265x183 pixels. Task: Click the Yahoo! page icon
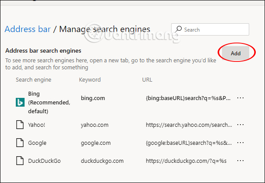20,125
